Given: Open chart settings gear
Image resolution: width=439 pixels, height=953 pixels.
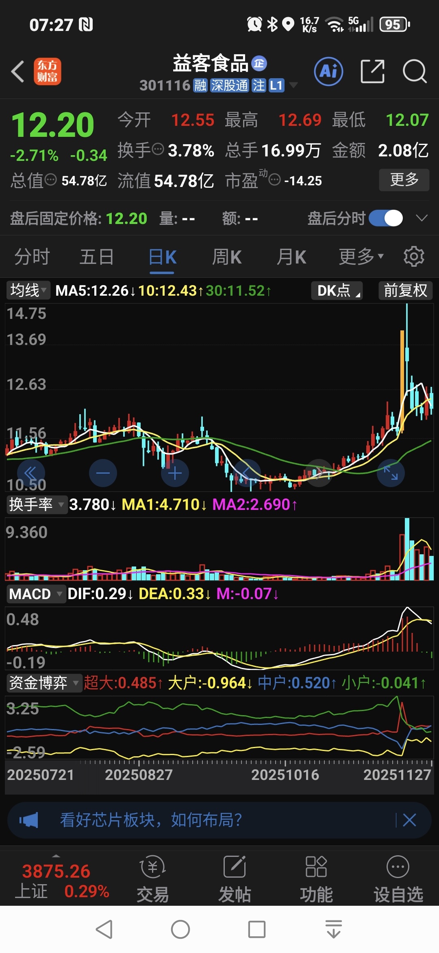Looking at the screenshot, I should (414, 257).
